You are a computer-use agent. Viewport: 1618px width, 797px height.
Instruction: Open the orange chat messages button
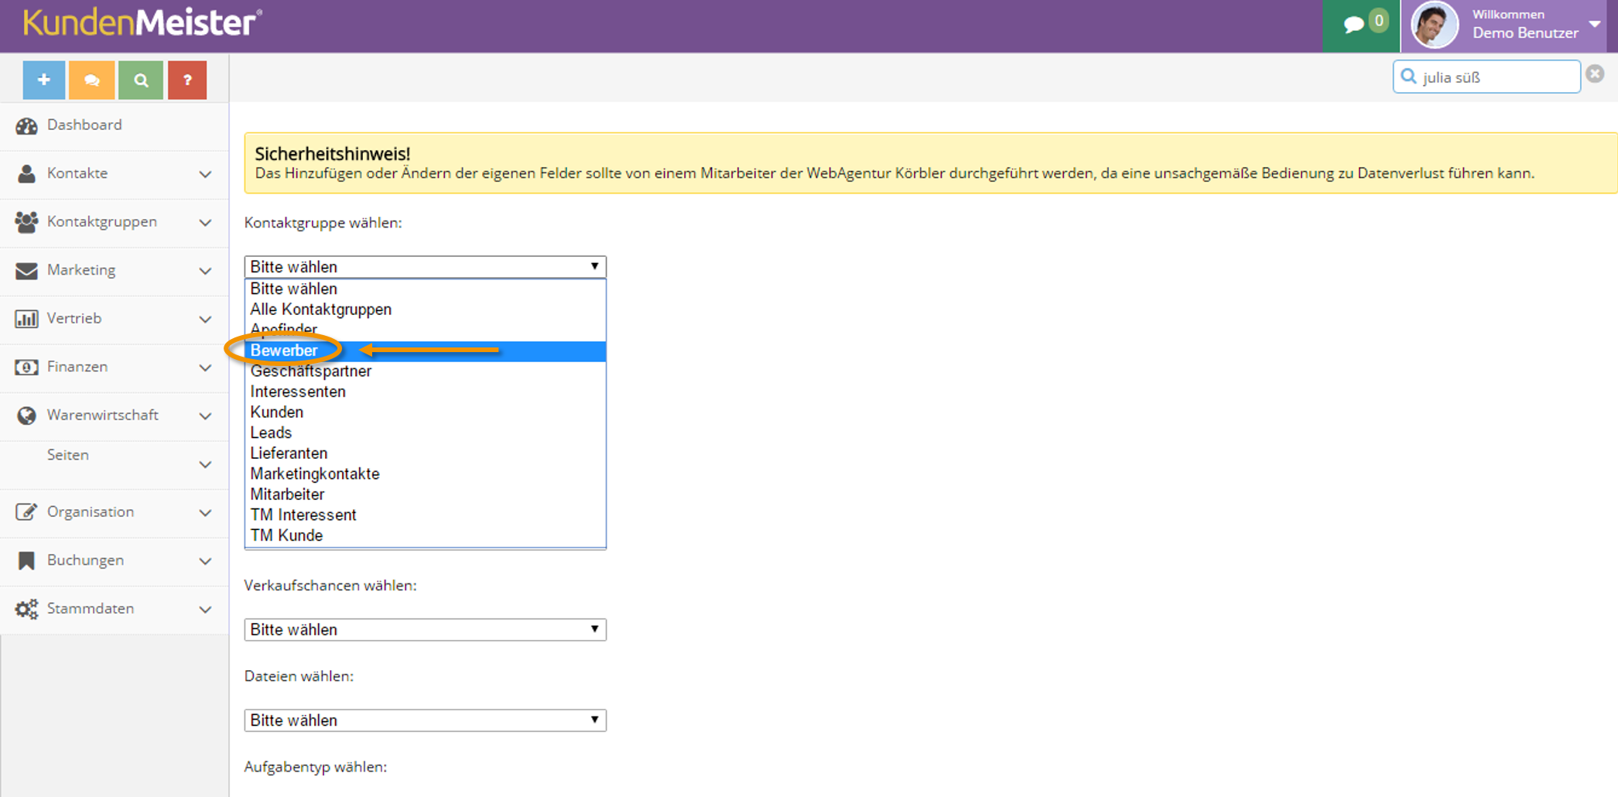[91, 80]
